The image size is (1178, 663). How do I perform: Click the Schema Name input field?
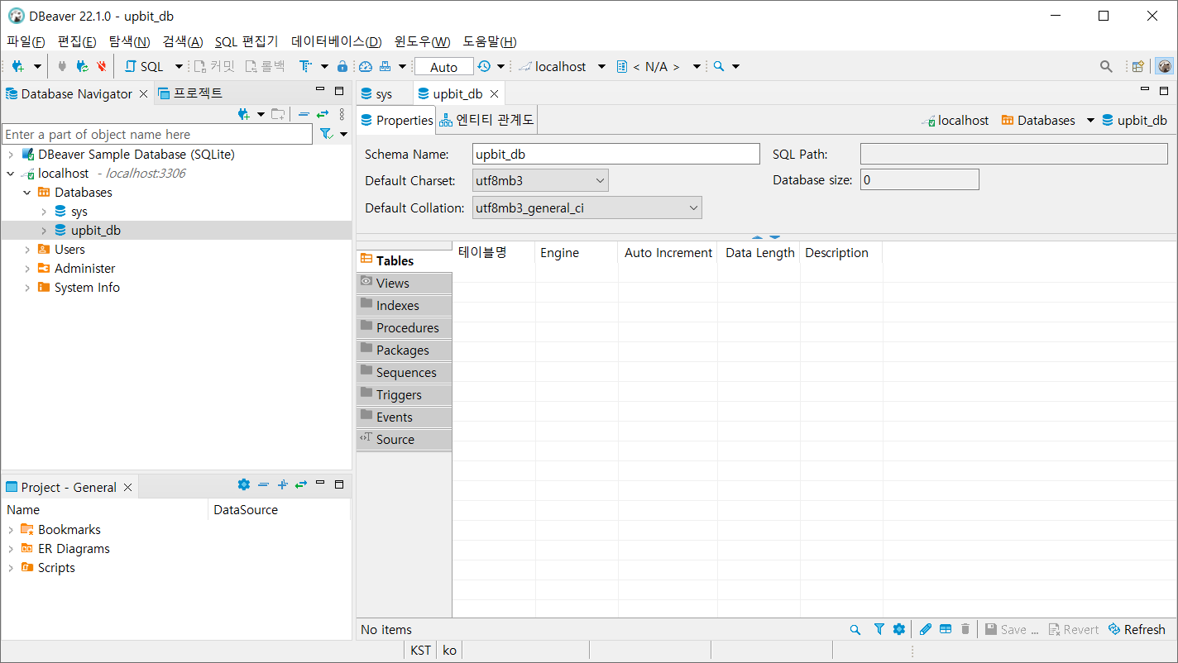coord(616,154)
